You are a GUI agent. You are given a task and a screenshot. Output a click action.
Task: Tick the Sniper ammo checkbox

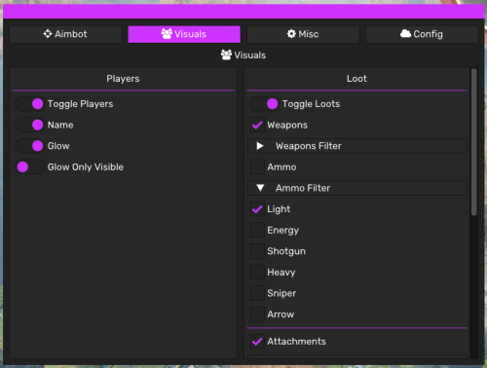click(257, 293)
